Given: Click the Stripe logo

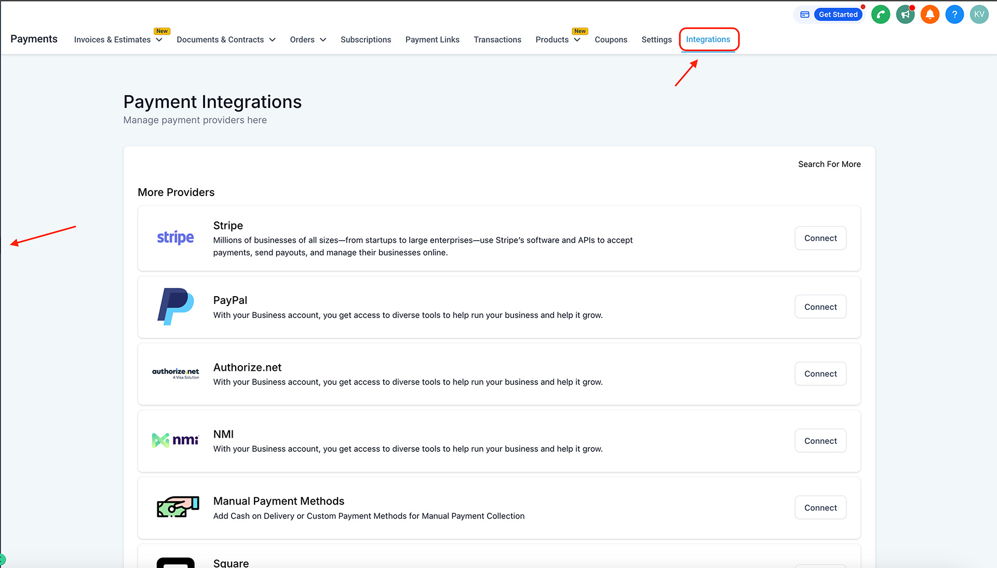Looking at the screenshot, I should click(176, 238).
